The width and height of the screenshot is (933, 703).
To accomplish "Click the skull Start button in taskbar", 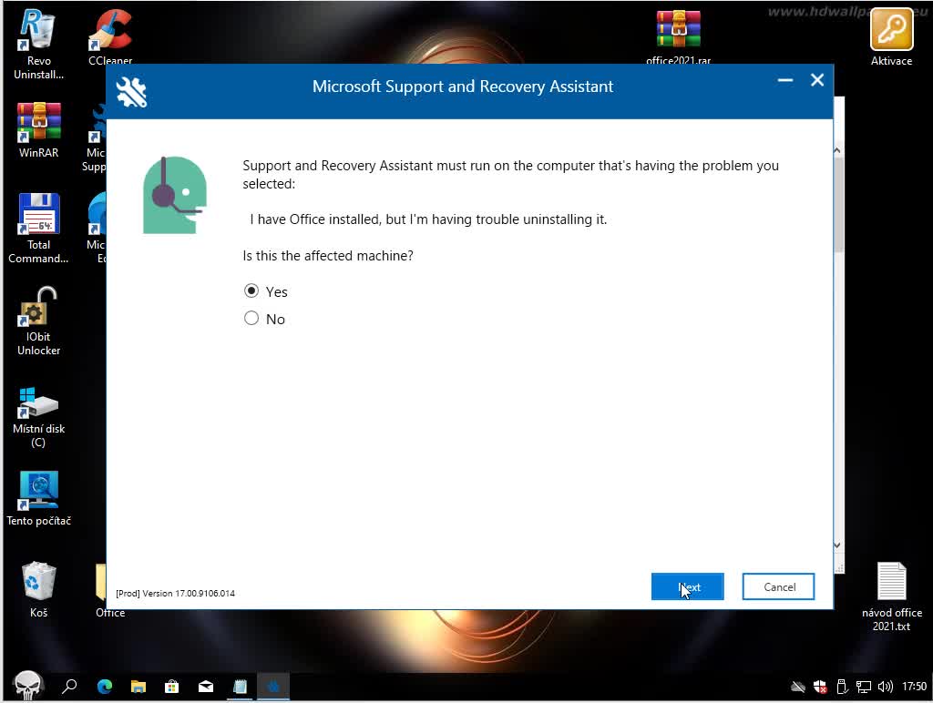I will (x=28, y=687).
